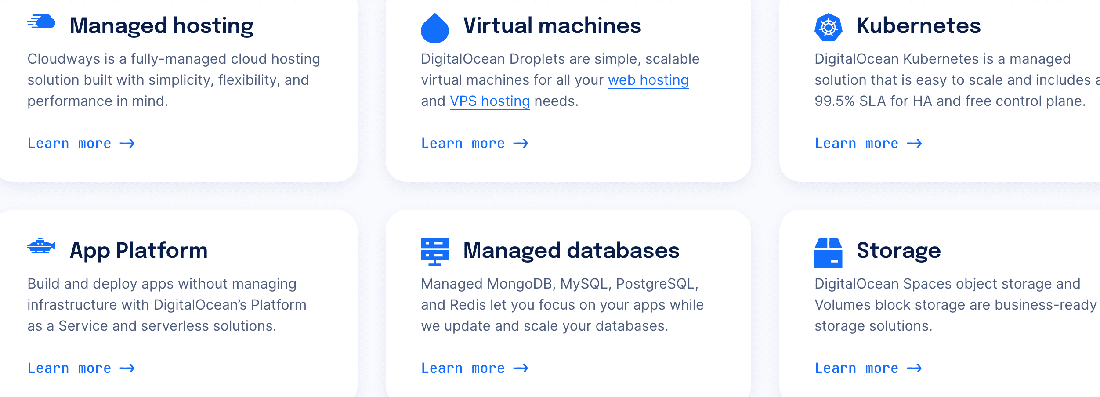
Task: Click the Managed hosting cloud icon
Action: (41, 22)
